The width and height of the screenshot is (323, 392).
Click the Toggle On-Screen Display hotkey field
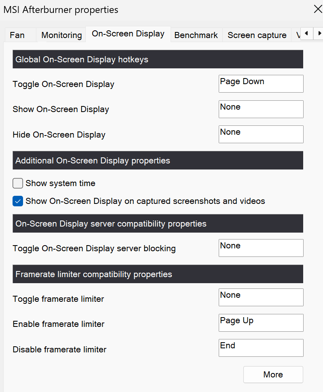tap(261, 84)
